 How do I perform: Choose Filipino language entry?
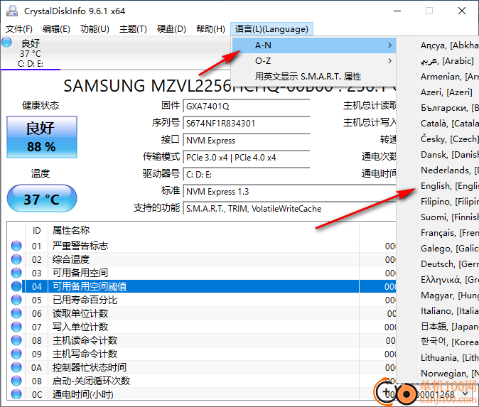tap(438, 202)
